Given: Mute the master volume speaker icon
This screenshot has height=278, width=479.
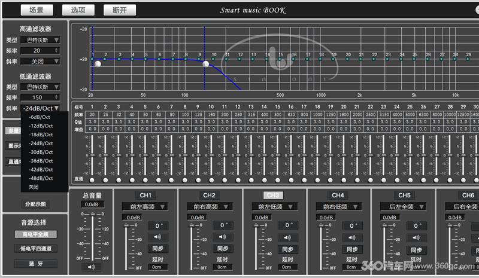Looking at the screenshot, I should [92, 267].
